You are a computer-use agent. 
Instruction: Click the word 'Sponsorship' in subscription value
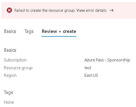pos(119,60)
